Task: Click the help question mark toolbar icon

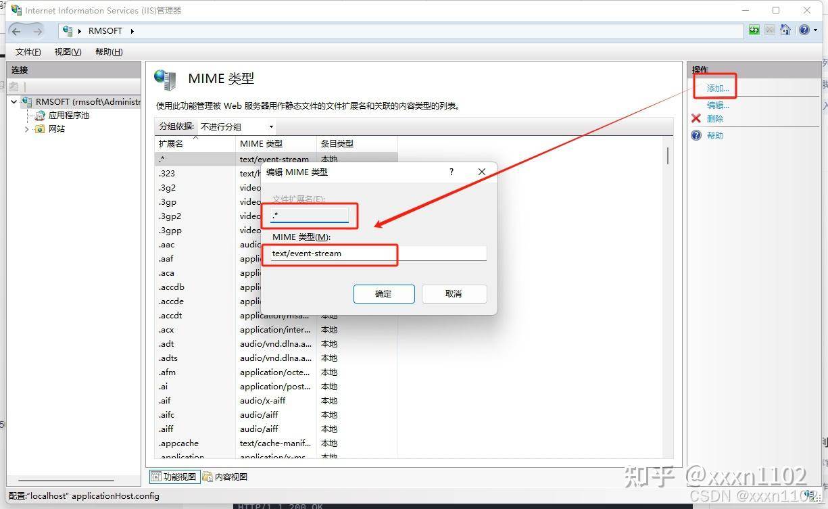Action: tap(803, 30)
